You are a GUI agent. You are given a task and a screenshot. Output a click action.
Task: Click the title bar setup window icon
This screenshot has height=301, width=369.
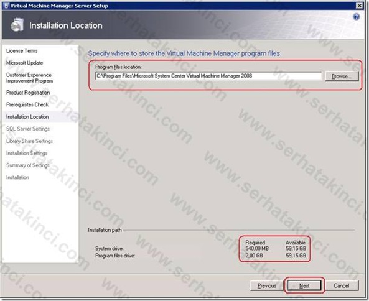(x=6, y=6)
